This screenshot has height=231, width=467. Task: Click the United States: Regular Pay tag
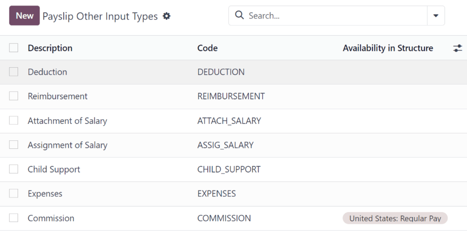(395, 218)
